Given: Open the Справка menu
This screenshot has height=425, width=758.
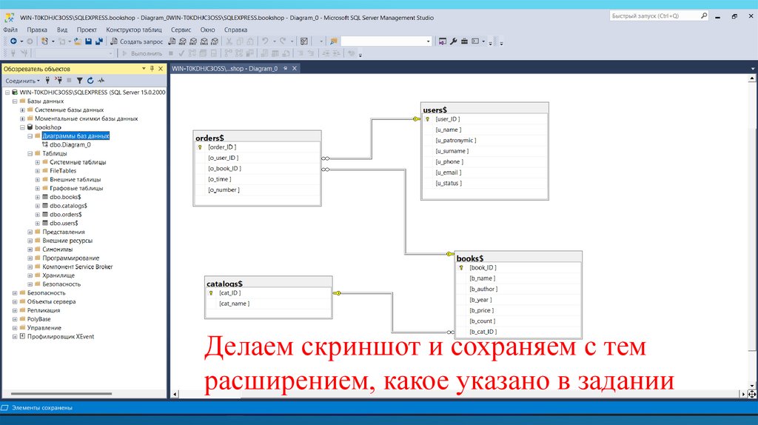Looking at the screenshot, I should 235,30.
